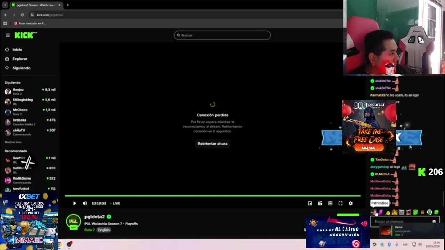
Task: Click the English language tag
Action: pyautogui.click(x=104, y=230)
